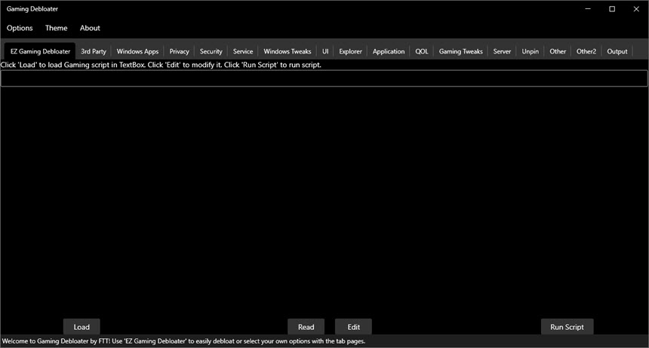This screenshot has height=348, width=649.
Task: Switch to the Server tab
Action: click(x=502, y=52)
